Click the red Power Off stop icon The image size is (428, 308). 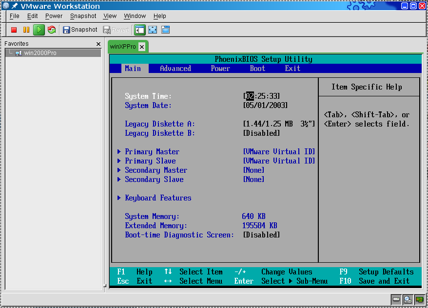14,30
